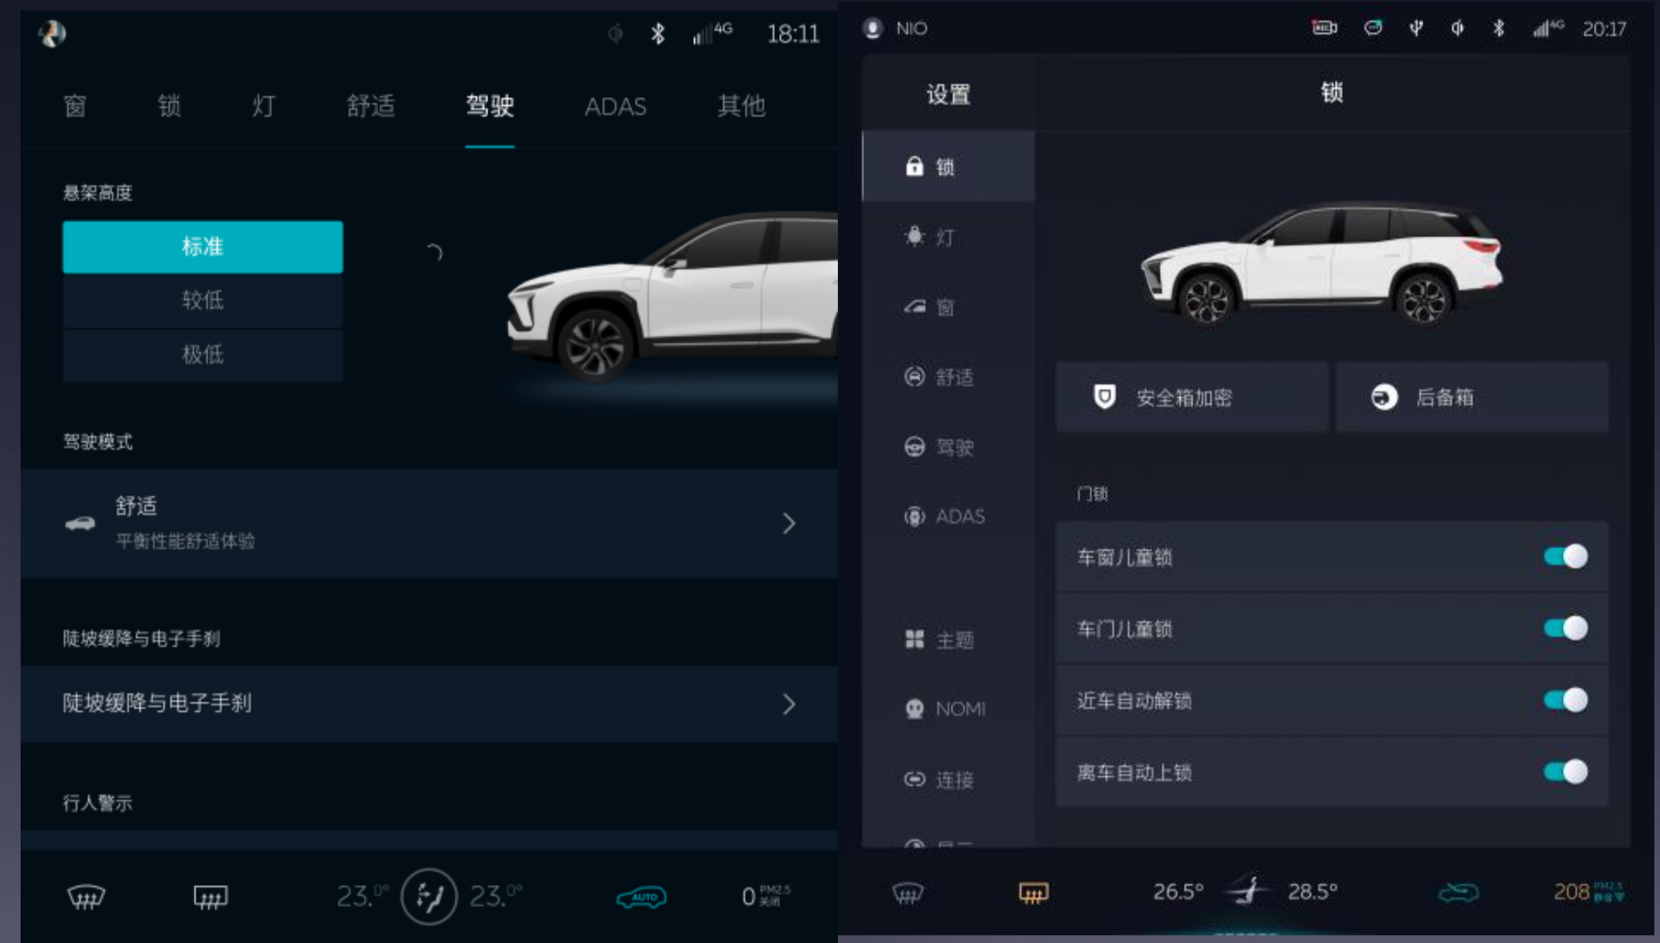
Task: Click the Bluetooth icon beside 18:11 clock
Action: 657,33
